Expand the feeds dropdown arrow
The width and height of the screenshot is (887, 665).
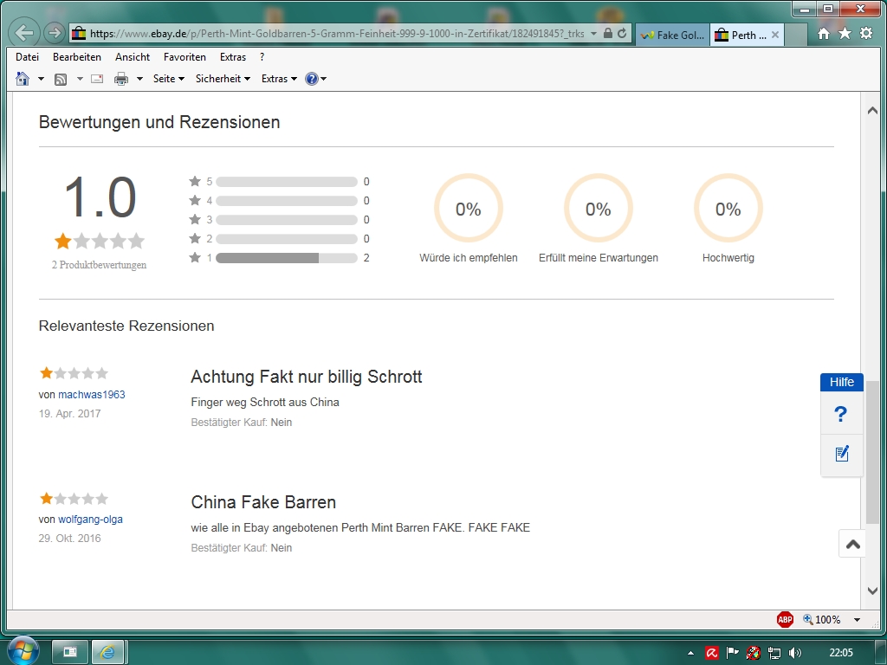coord(80,79)
